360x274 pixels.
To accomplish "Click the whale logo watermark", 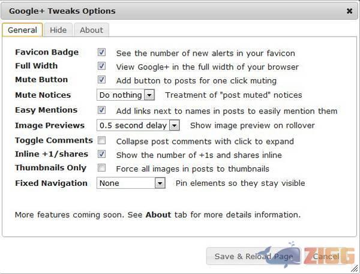I will 281,256.
